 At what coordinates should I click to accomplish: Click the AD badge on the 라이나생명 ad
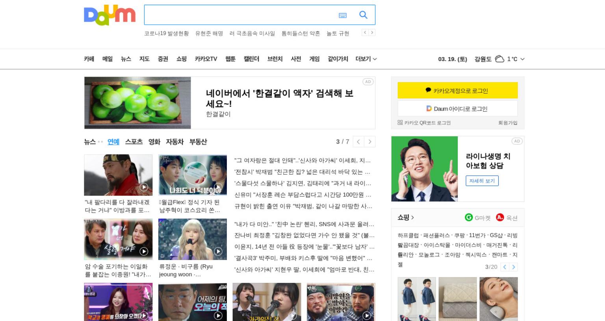point(517,141)
